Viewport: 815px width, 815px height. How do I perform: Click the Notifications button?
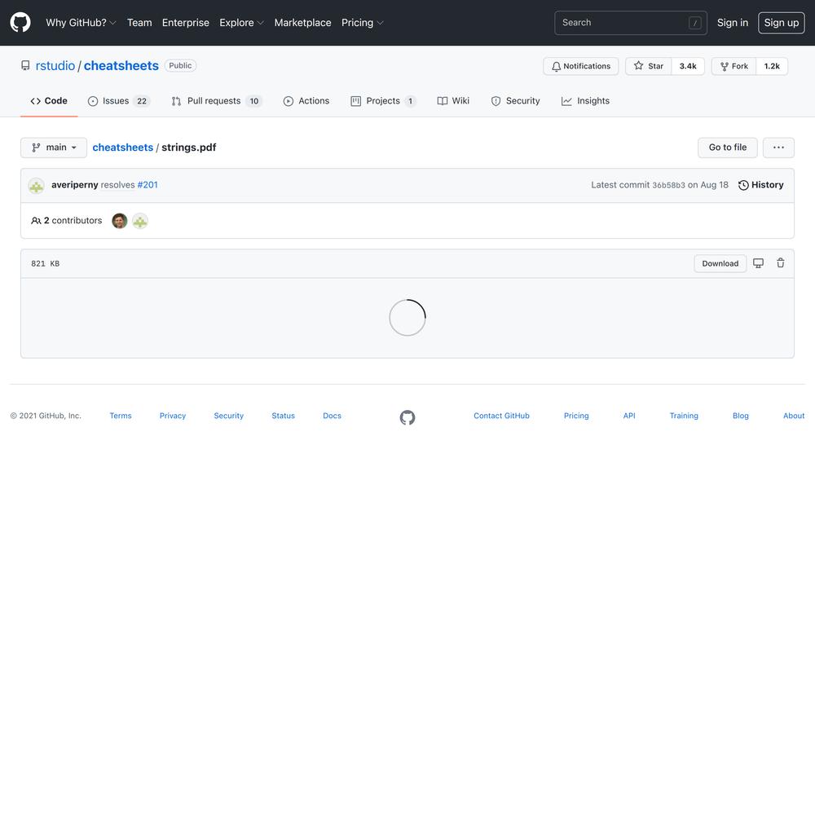580,67
